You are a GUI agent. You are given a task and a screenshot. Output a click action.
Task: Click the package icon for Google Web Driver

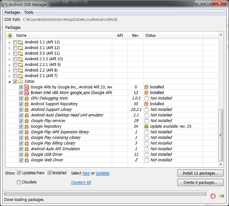[x=27, y=160]
